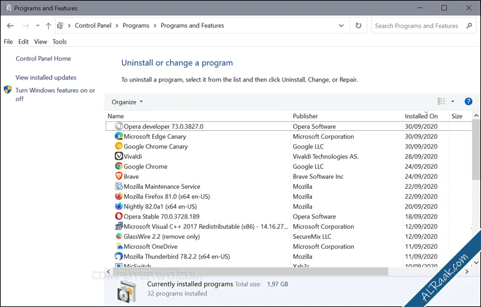Screen dimensions: 481x307
Task: Open the File menu
Action: click(x=8, y=42)
